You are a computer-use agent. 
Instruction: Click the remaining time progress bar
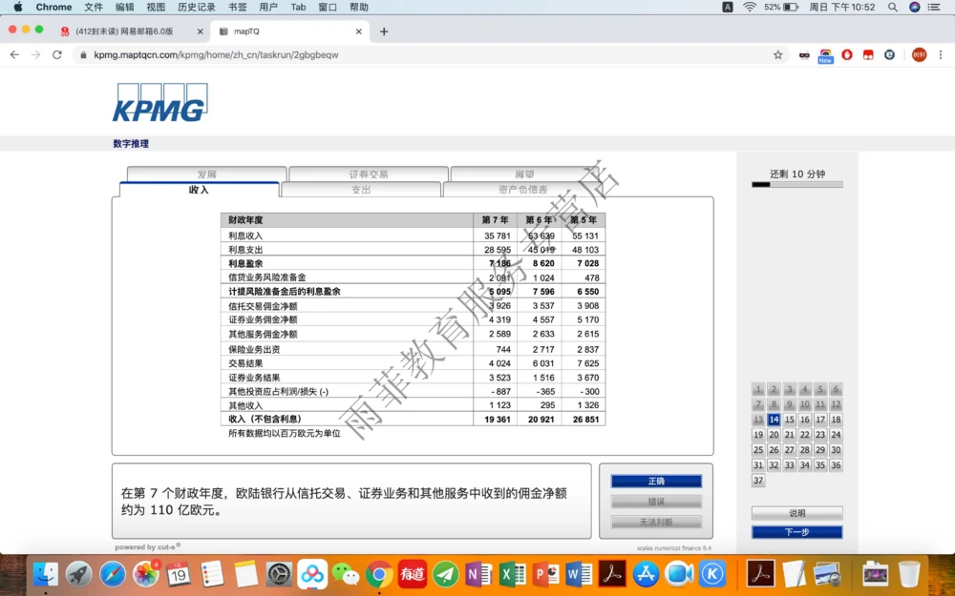(796, 184)
